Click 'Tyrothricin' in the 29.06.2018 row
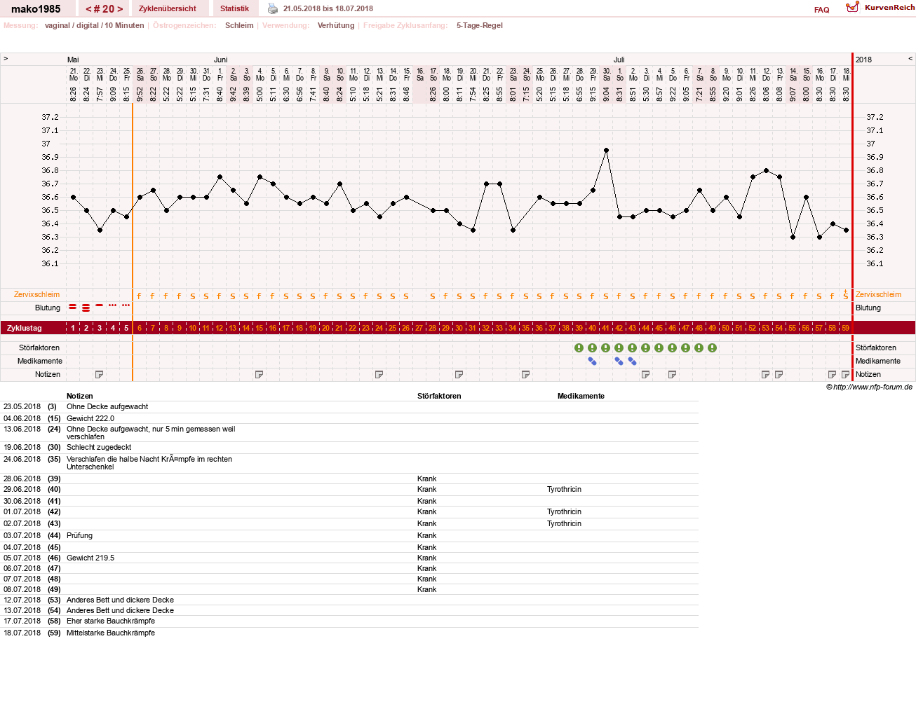Screen dimensions: 916x709 coord(564,490)
